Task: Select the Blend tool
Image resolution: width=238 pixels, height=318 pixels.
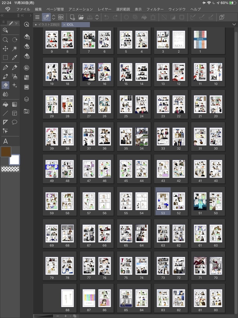Action: [x=6, y=94]
